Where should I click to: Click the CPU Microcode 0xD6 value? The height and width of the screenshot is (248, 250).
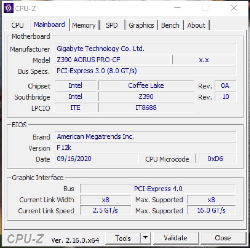tap(215, 158)
